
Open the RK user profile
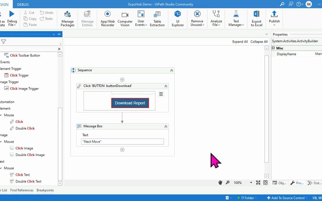tap(309, 4)
